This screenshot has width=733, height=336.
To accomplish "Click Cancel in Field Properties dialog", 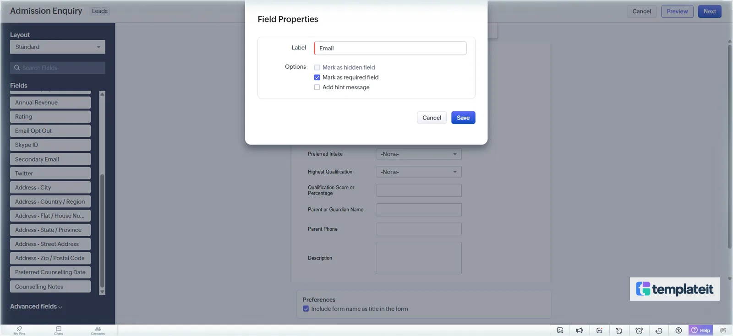I will (x=432, y=118).
